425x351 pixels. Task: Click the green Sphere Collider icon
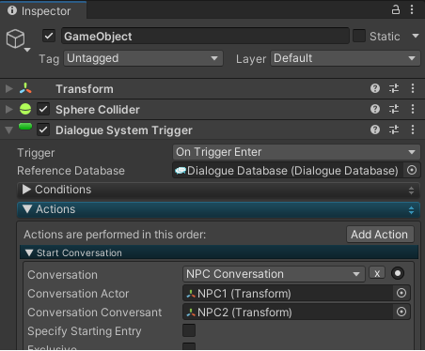25,109
